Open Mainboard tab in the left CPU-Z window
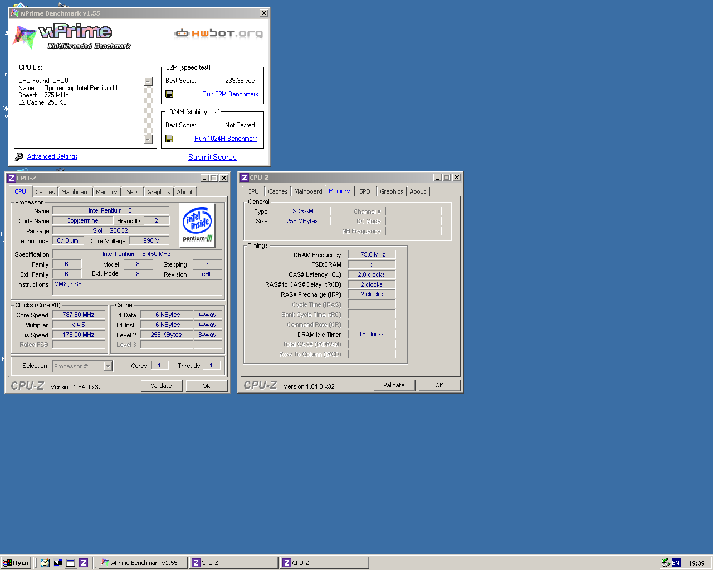 point(75,192)
